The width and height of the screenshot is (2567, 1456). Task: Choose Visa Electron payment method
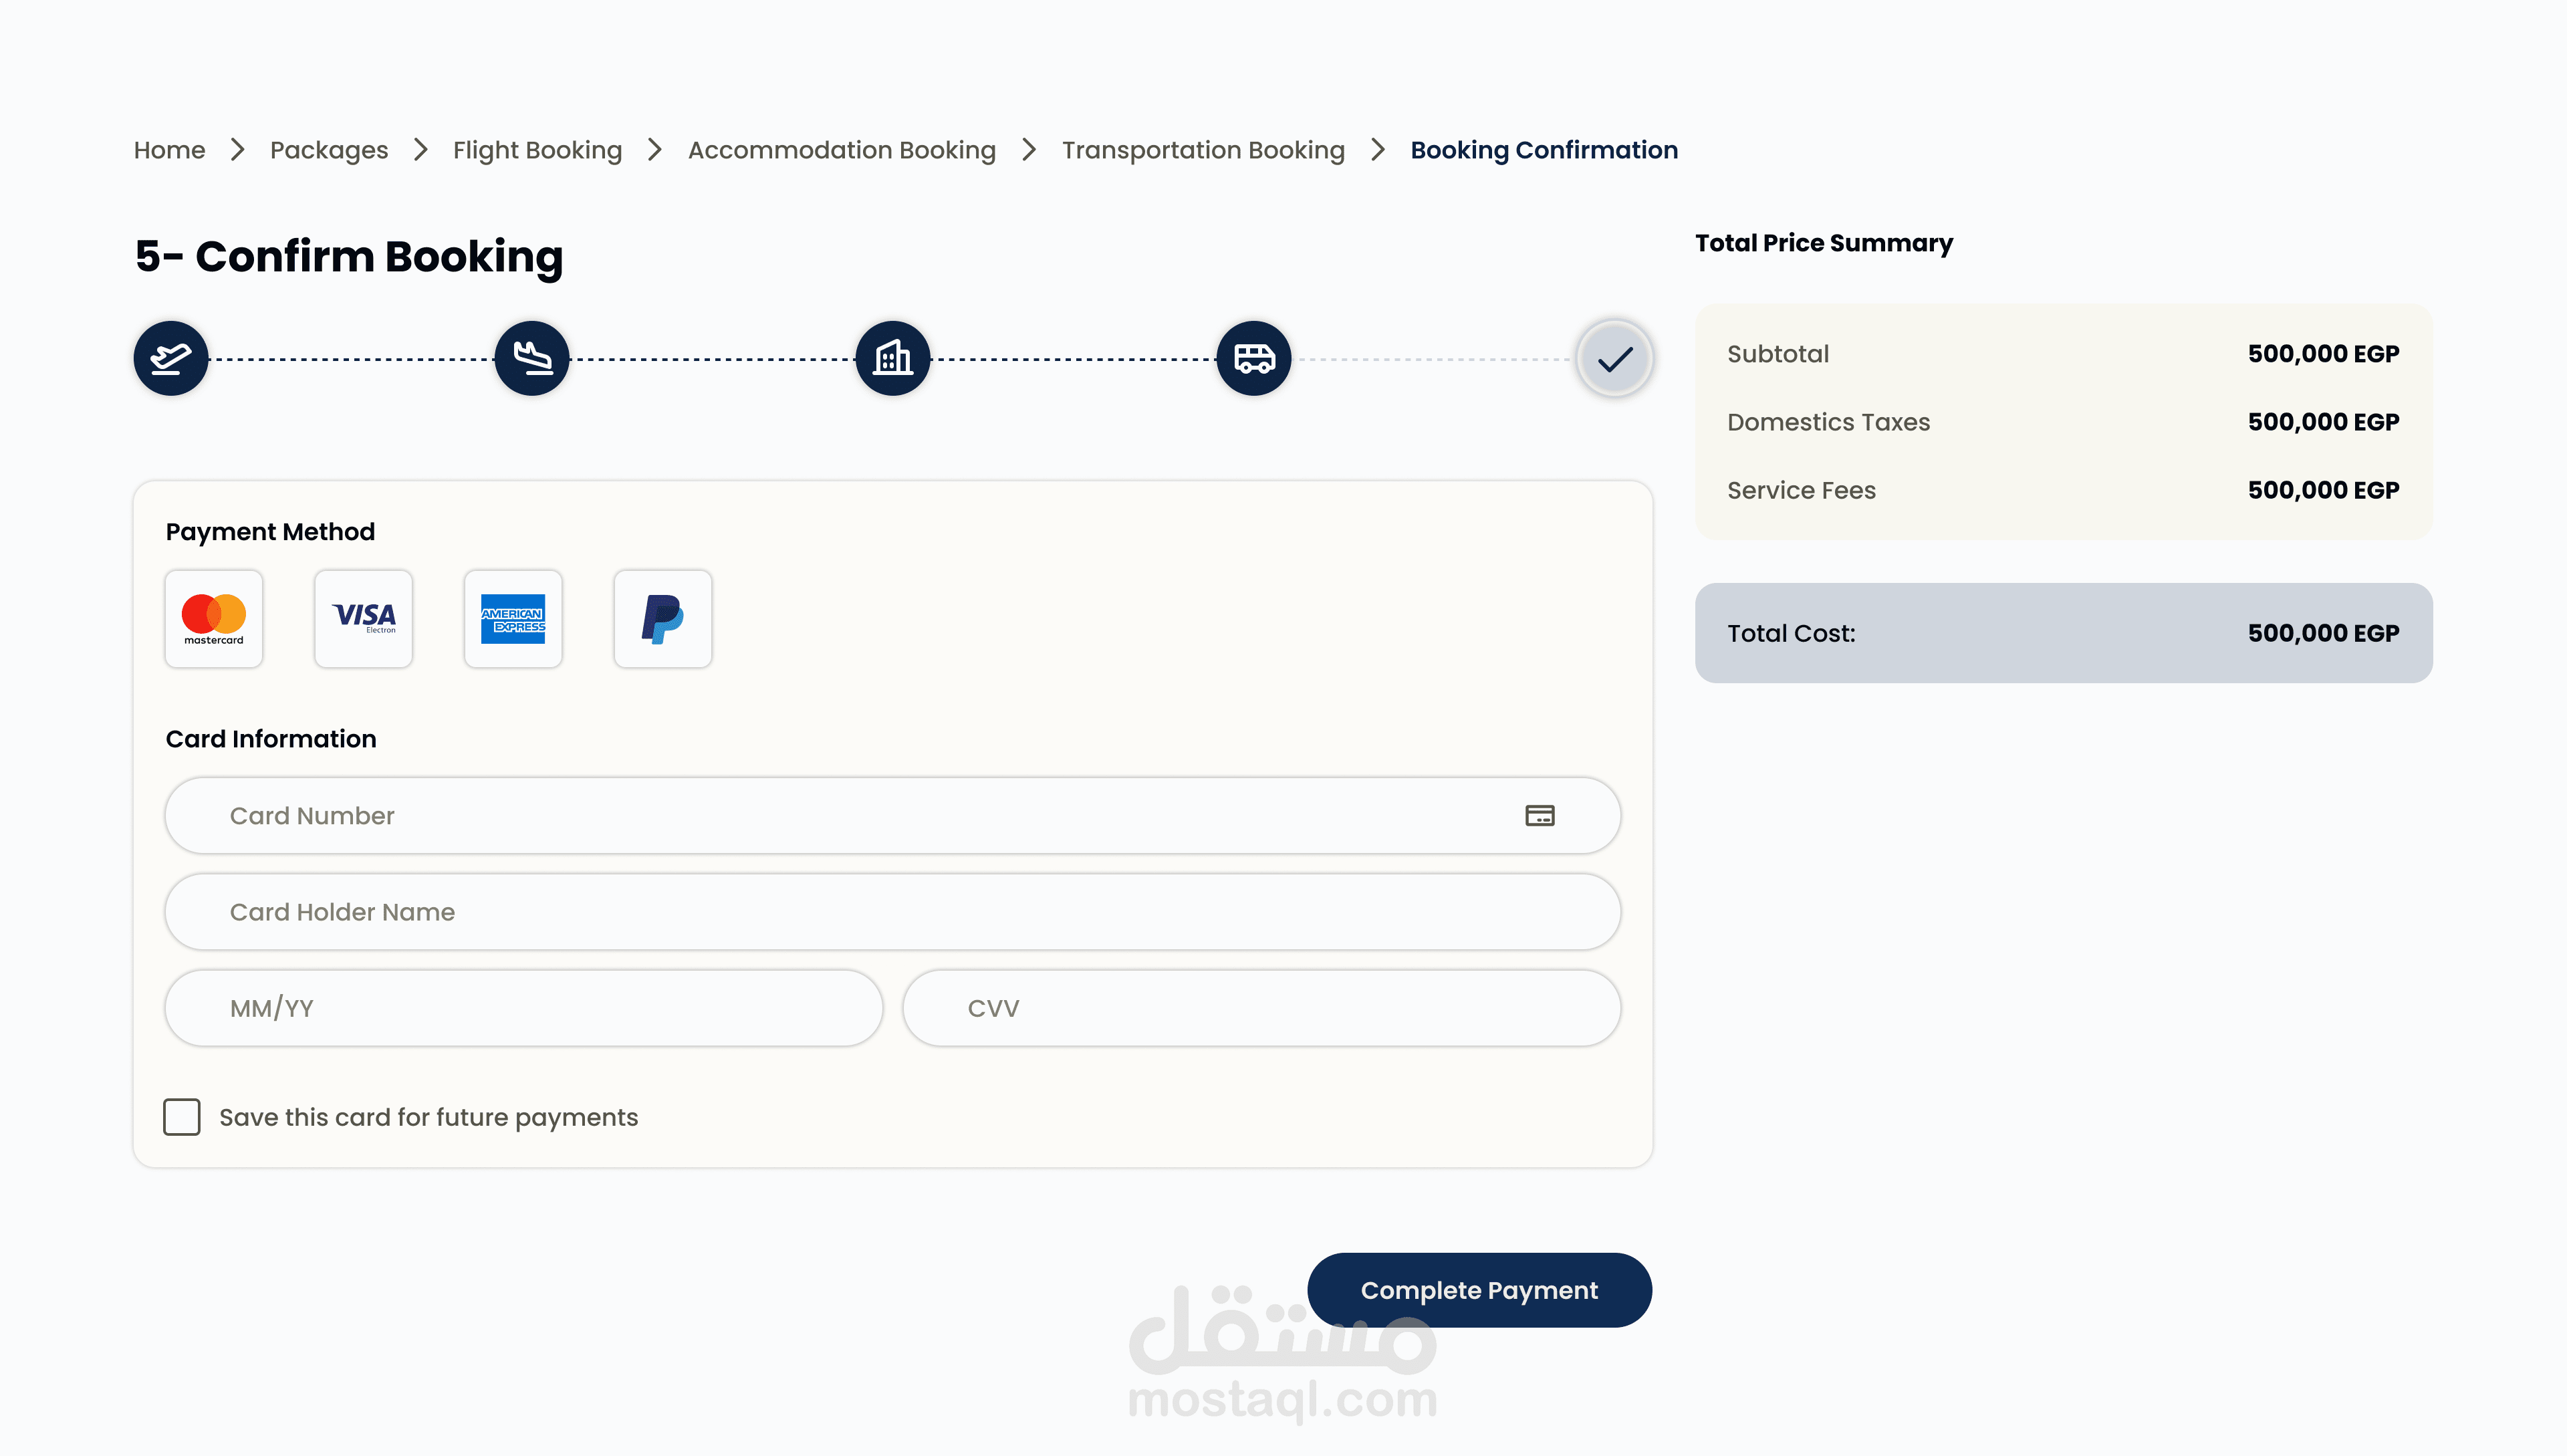point(364,619)
